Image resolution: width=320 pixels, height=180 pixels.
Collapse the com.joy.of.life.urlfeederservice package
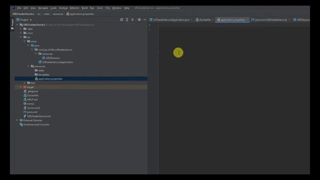click(x=32, y=49)
